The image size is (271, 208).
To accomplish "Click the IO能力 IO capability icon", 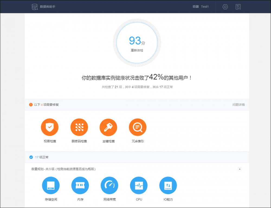I will pos(168,185).
